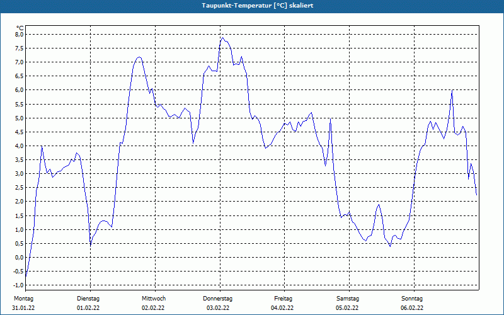Select the 'Mittwoch' day label

154,299
